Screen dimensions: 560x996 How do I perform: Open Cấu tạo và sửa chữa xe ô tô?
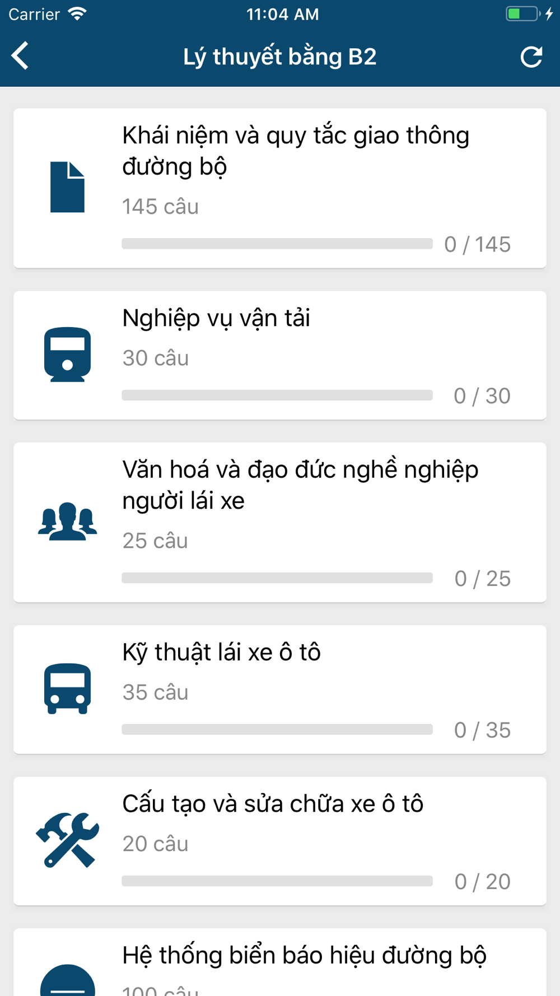coord(273,803)
